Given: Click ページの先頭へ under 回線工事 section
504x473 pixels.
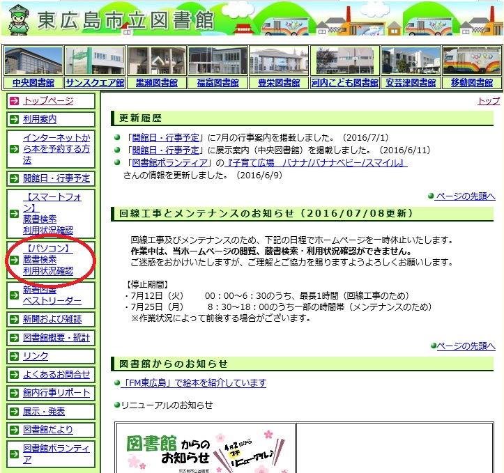Looking at the screenshot, I should click(466, 346).
